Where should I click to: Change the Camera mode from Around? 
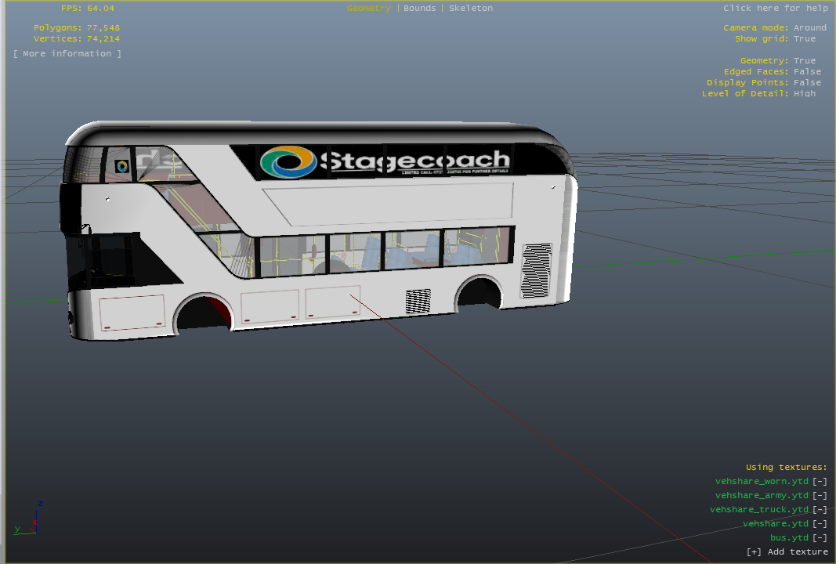(x=809, y=27)
